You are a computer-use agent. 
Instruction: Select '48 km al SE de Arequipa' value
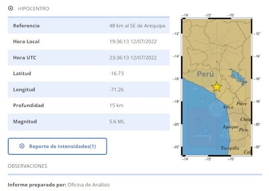(x=137, y=25)
